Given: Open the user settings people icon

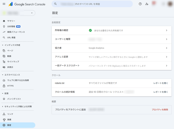Looking at the screenshot, I should coord(147,4).
